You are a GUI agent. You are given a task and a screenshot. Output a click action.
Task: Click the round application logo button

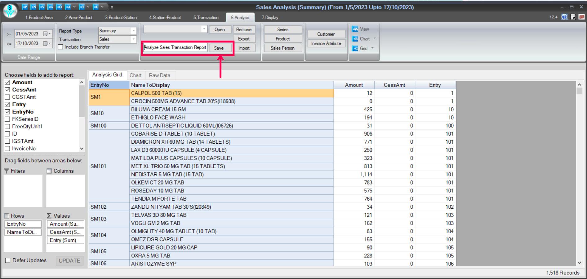point(10,11)
